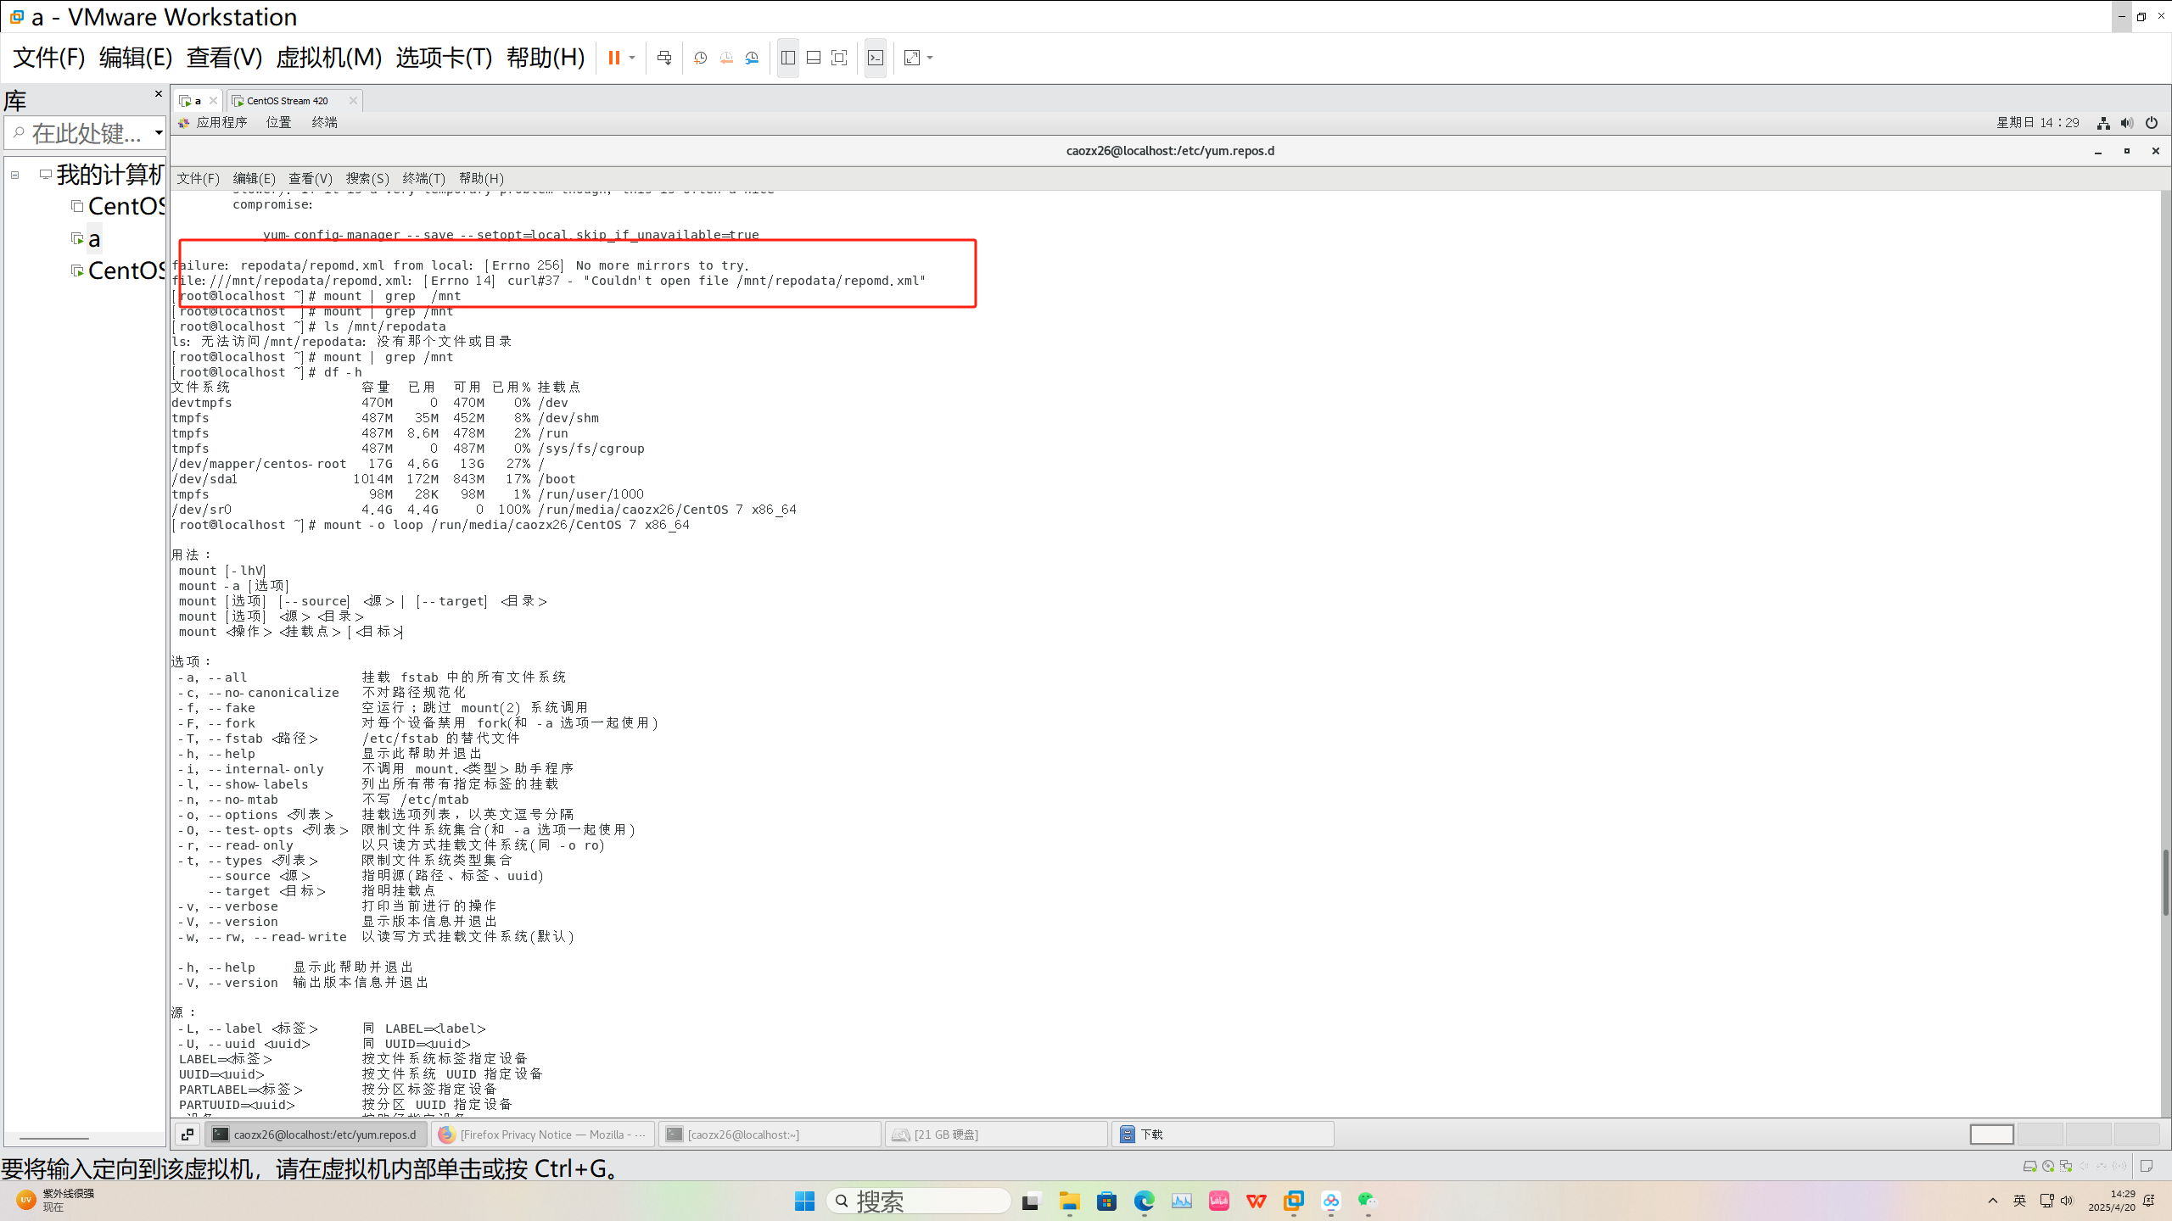Toggle the thumbnail bar view
Screen dimensions: 2172x1221
pyautogui.click(x=814, y=58)
